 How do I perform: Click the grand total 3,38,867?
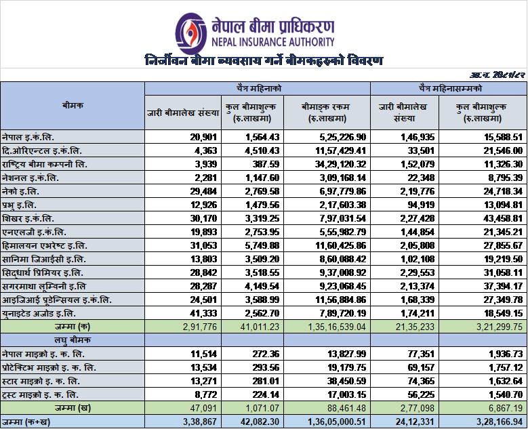pyautogui.click(x=200, y=422)
